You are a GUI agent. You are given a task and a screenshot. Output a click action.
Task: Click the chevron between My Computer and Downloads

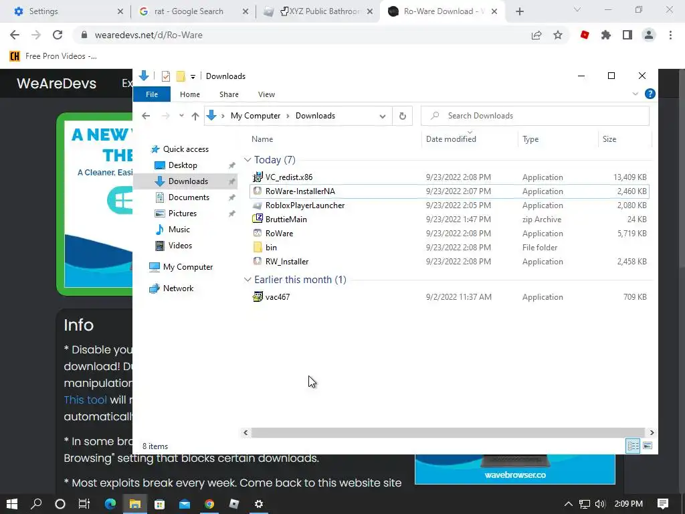288,116
